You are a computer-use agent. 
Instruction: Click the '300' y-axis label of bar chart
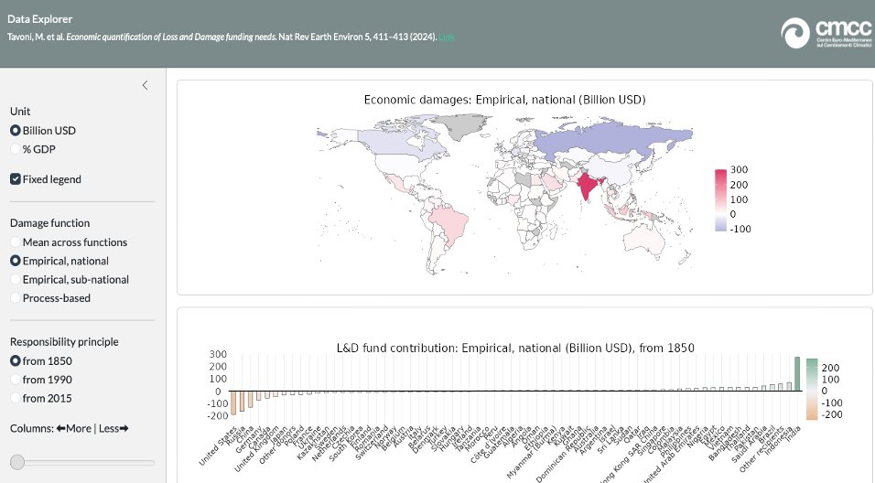pos(218,354)
